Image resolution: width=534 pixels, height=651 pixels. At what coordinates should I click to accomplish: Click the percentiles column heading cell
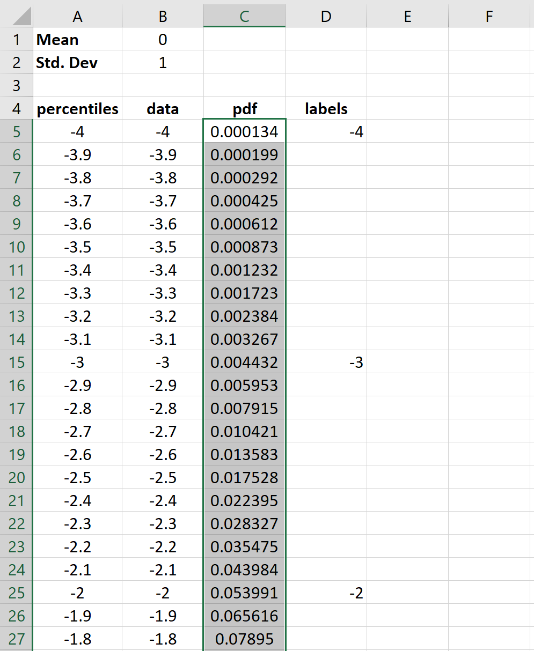click(77, 108)
